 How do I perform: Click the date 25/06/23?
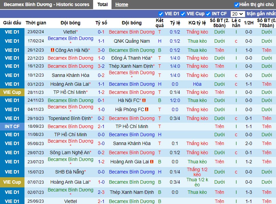36,201
